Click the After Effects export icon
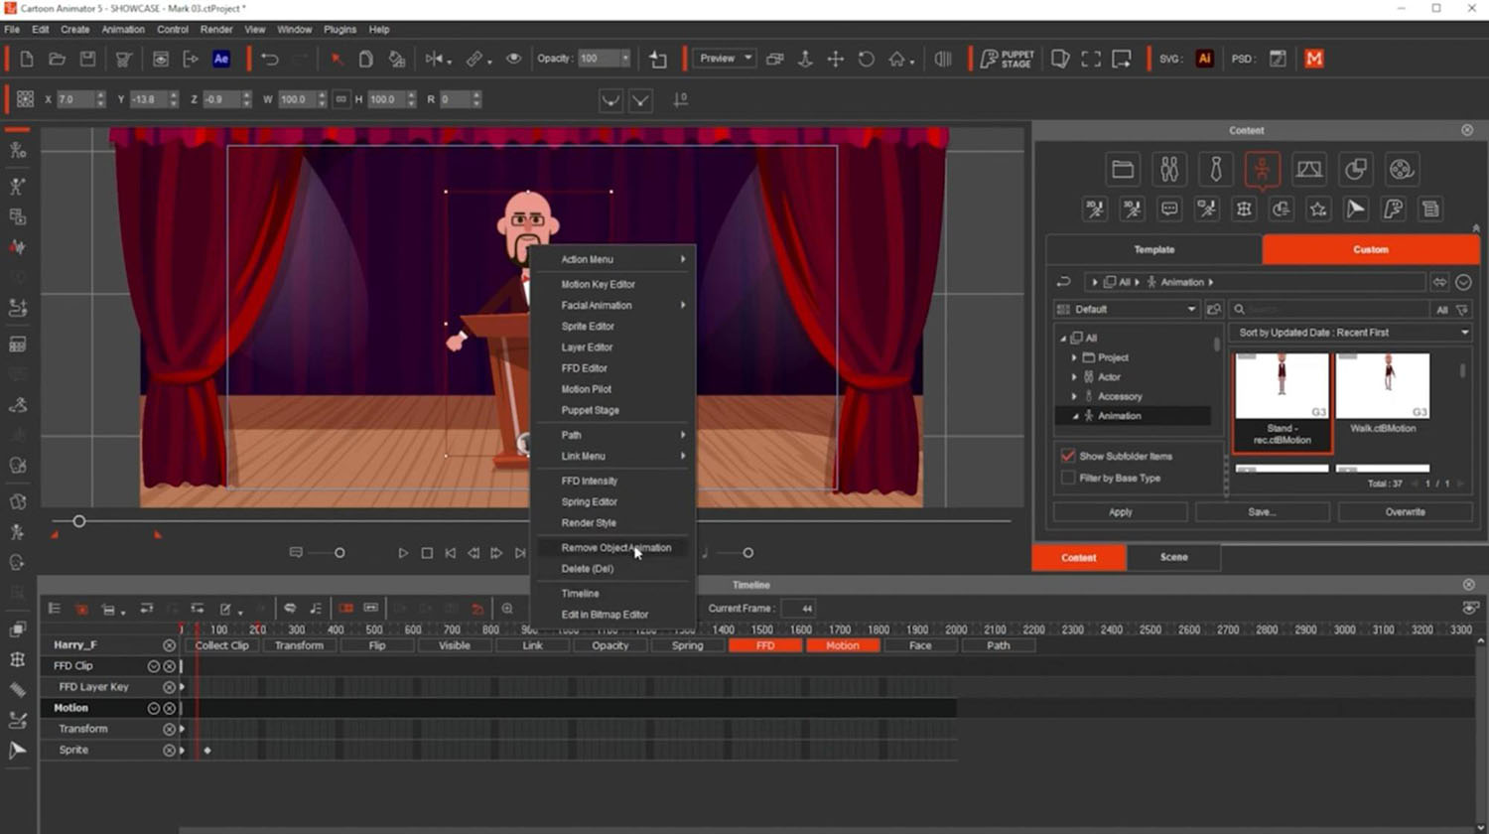Image resolution: width=1489 pixels, height=834 pixels. (x=221, y=59)
